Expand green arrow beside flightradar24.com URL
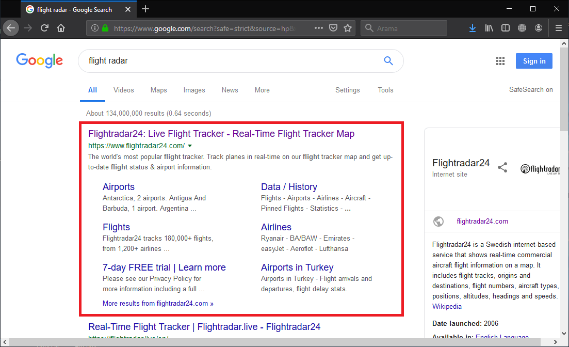Screen dimensions: 569x347 190,146
